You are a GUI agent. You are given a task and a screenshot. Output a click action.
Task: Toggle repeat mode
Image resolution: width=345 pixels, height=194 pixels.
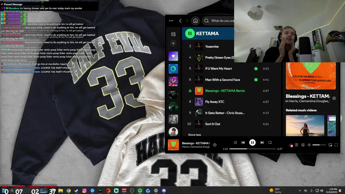[x=270, y=143]
